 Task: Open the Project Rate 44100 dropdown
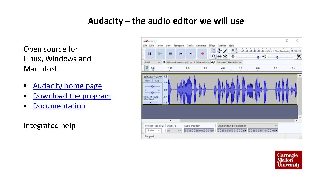(153, 131)
